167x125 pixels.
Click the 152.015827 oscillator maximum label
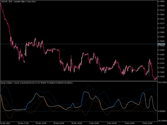click(x=163, y=82)
